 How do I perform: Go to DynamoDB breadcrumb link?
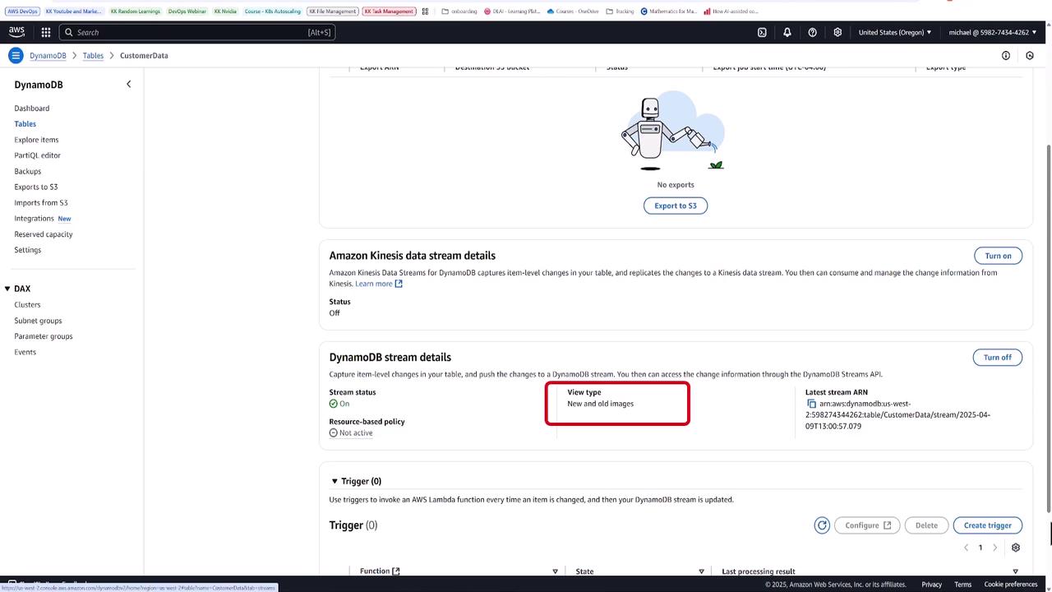pyautogui.click(x=48, y=56)
